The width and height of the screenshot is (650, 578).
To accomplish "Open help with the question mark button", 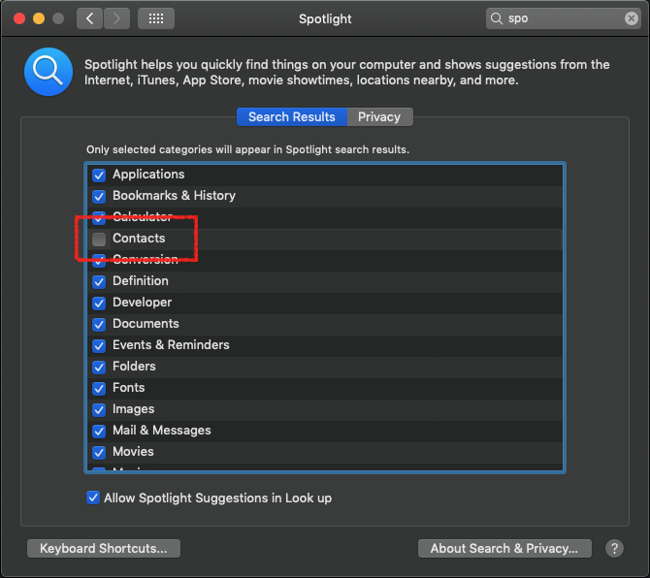I will tap(614, 548).
